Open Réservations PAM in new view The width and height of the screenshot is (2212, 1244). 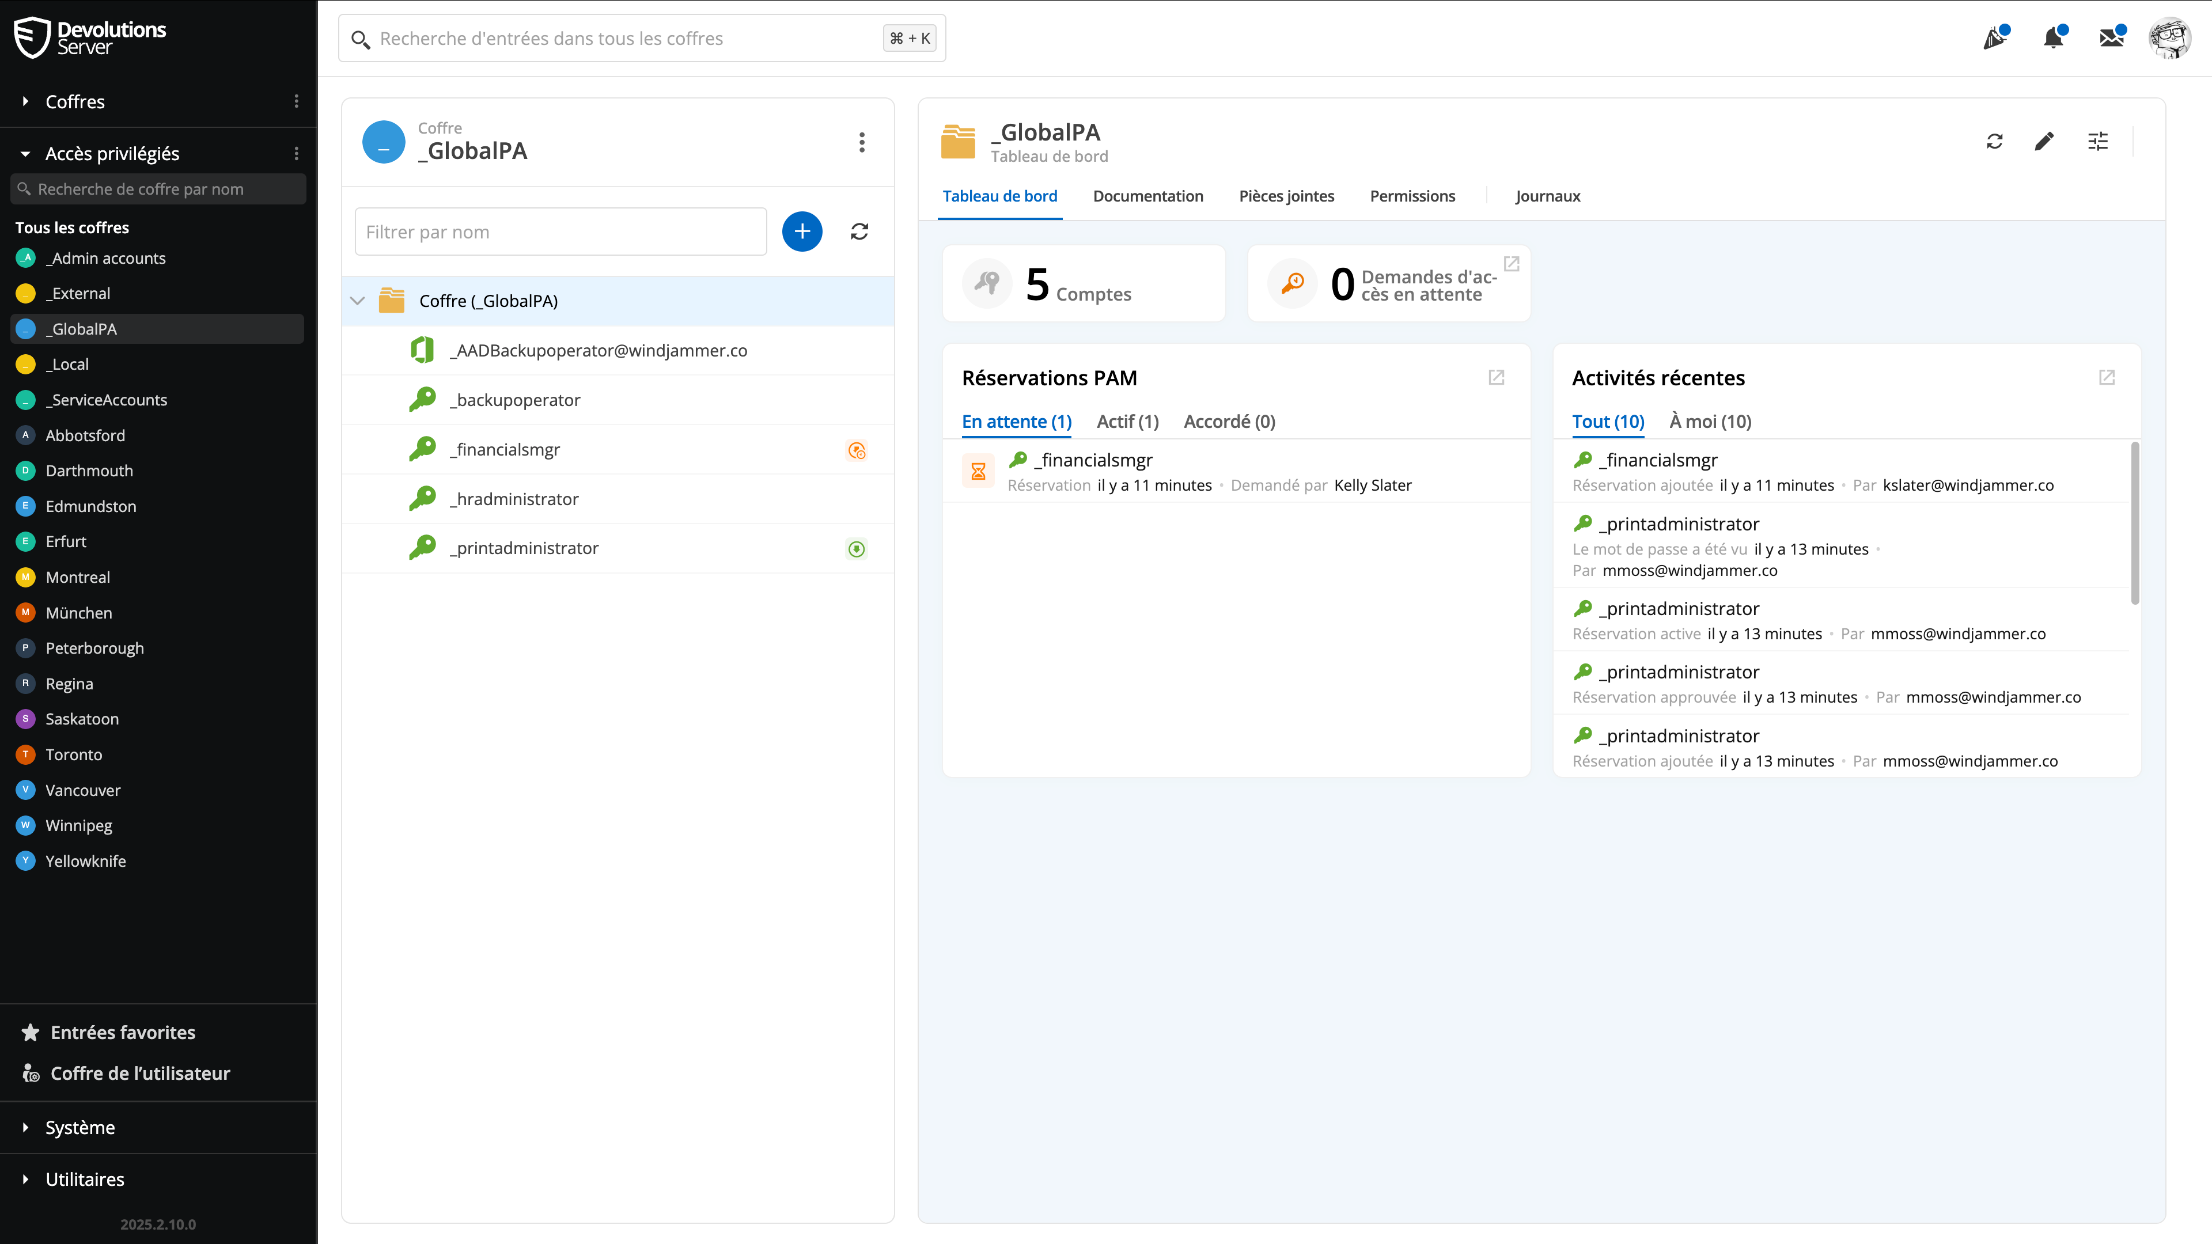[x=1497, y=378]
